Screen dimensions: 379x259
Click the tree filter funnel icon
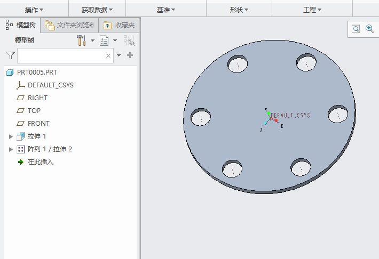coord(10,55)
